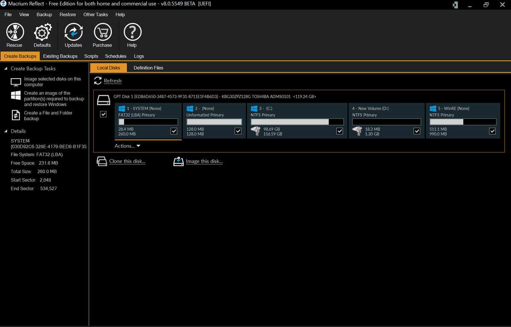Select the GPT Disk 1 checkbox

click(103, 114)
